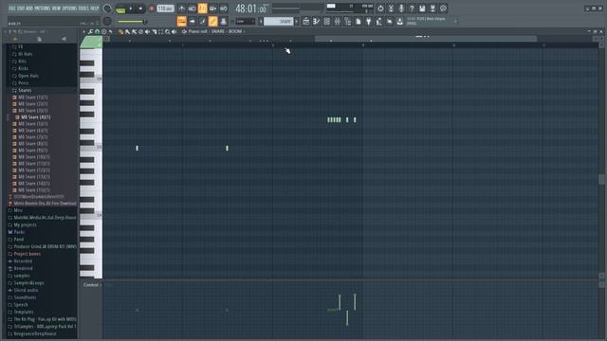Click the song position slider near time display
This screenshot has width=607, height=341.
(298, 8)
